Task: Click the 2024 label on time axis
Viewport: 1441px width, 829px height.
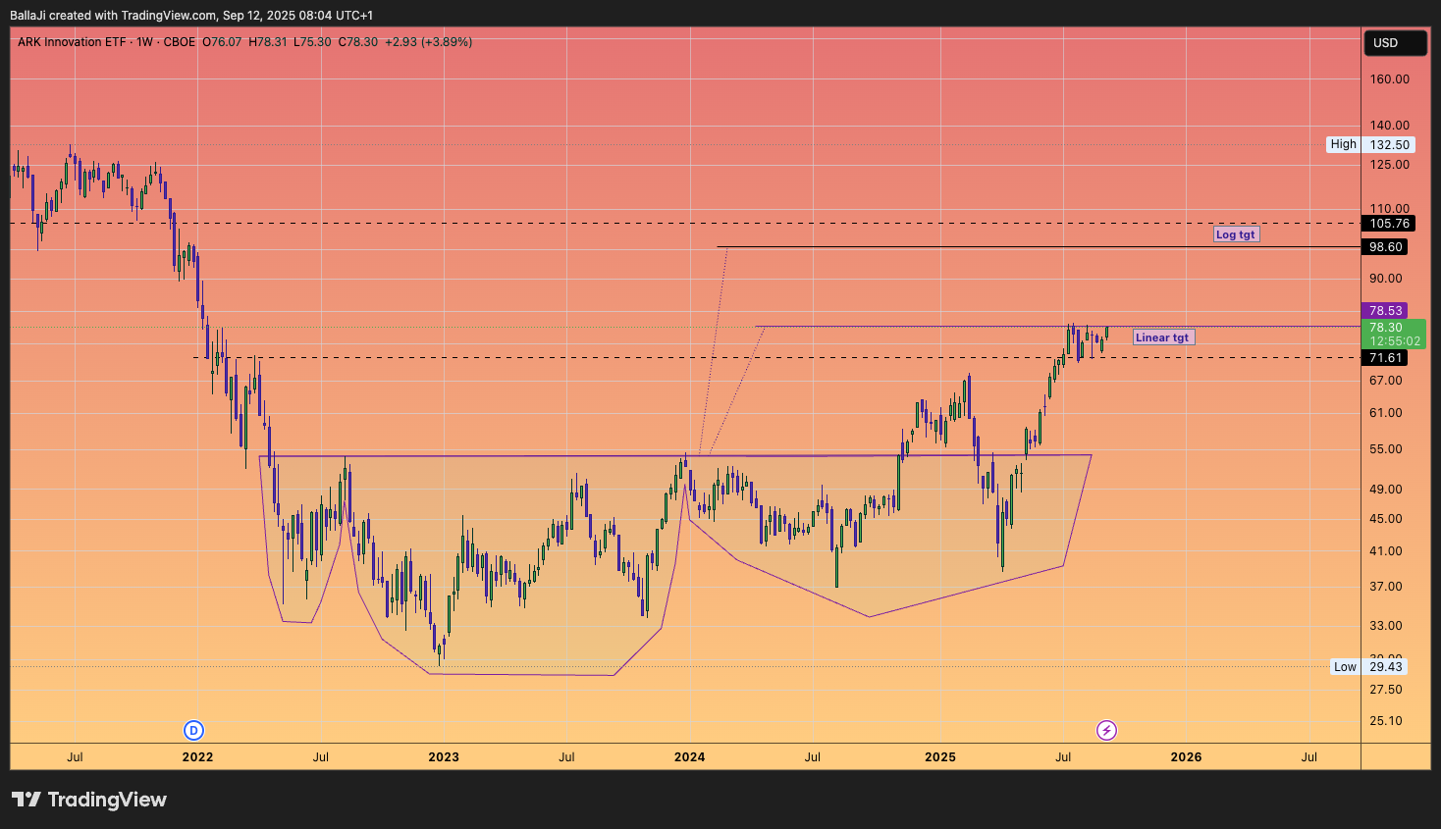Action: [x=690, y=757]
